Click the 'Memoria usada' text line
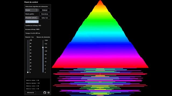The image size is (172, 96). 33,81
